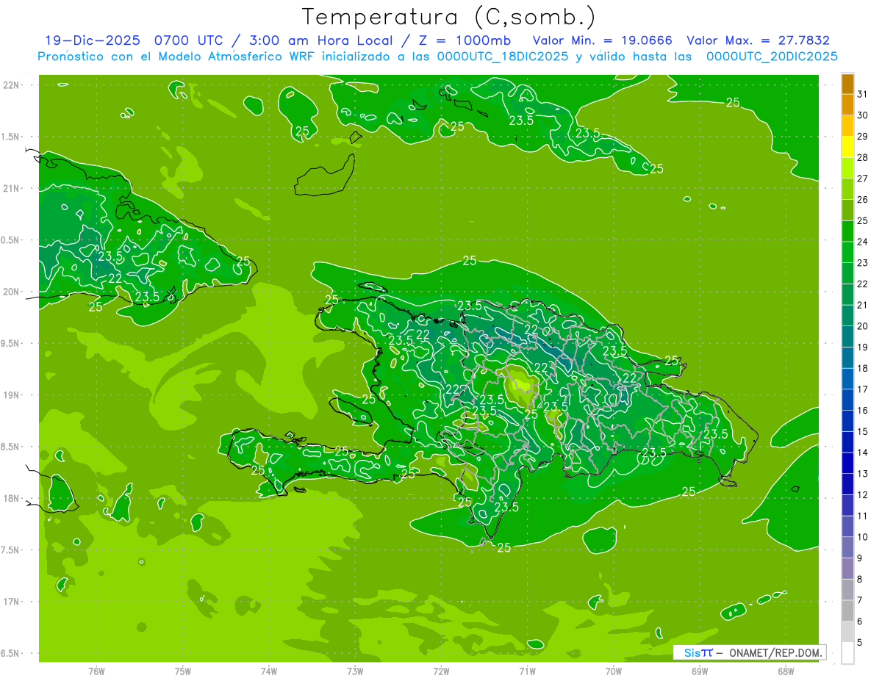Click the 70W longitude axis label
Viewport: 882px width, 681px height.
pyautogui.click(x=614, y=670)
